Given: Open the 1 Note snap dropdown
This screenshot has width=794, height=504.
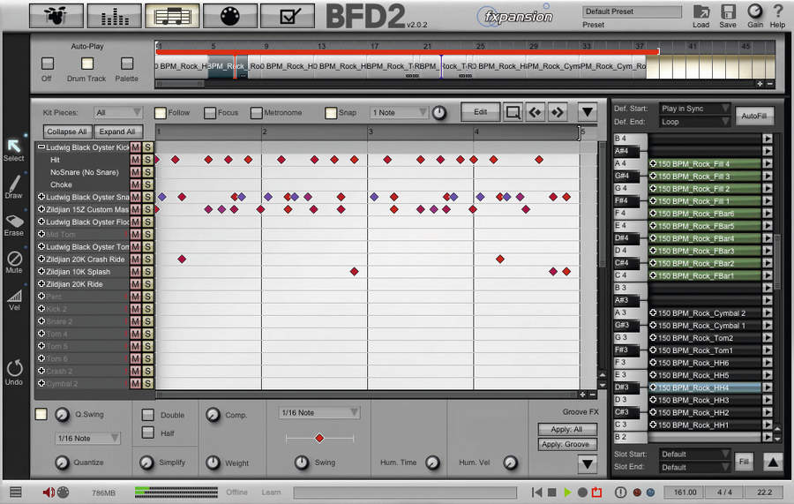Looking at the screenshot, I should (400, 112).
